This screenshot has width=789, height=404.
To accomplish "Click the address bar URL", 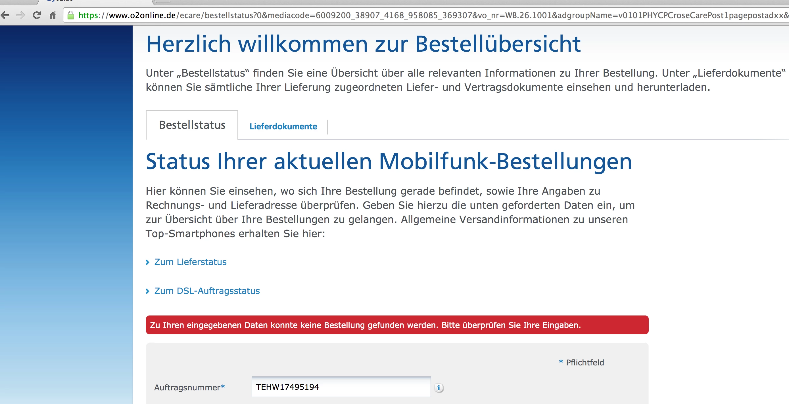I will pyautogui.click(x=398, y=15).
